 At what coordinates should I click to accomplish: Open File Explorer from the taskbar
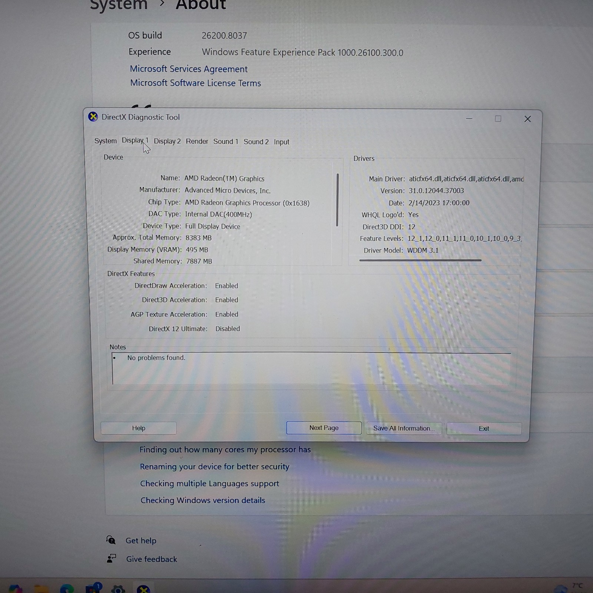tap(42, 589)
